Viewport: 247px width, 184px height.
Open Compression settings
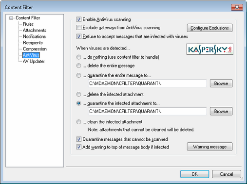[35, 49]
